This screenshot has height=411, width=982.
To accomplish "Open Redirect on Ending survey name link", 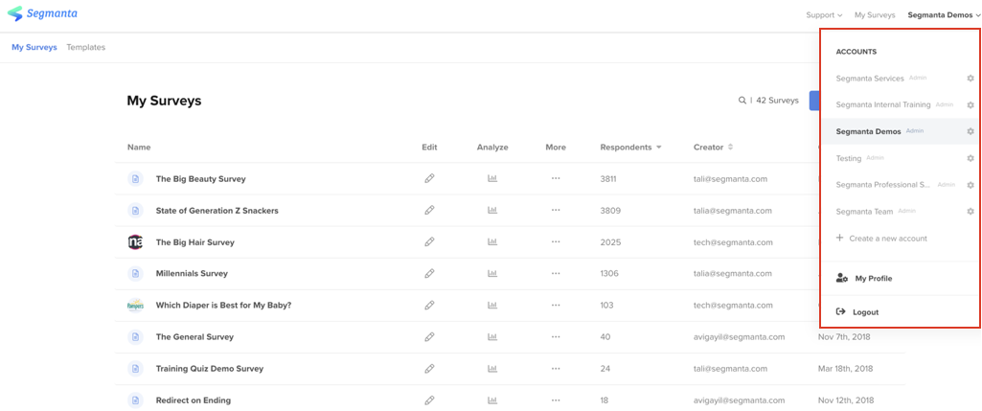I will 193,400.
